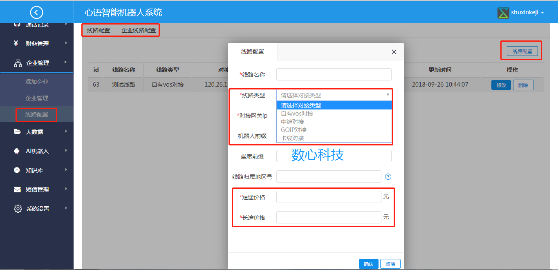
Task: Click the 修改 button for line 63
Action: click(501, 85)
